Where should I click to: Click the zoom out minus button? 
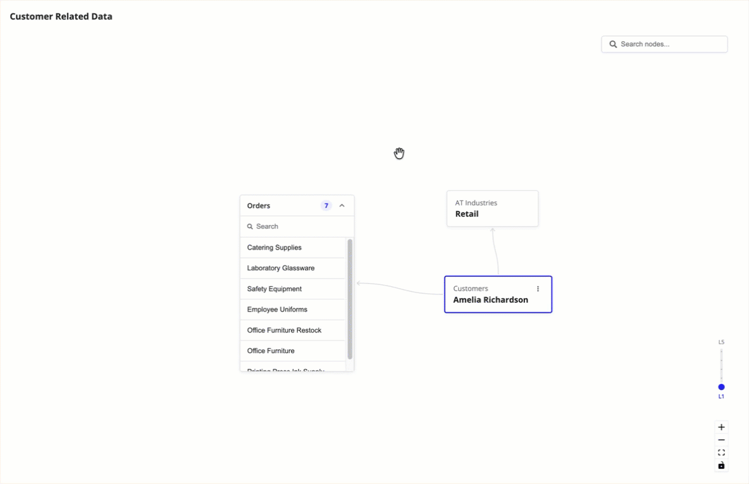721,440
